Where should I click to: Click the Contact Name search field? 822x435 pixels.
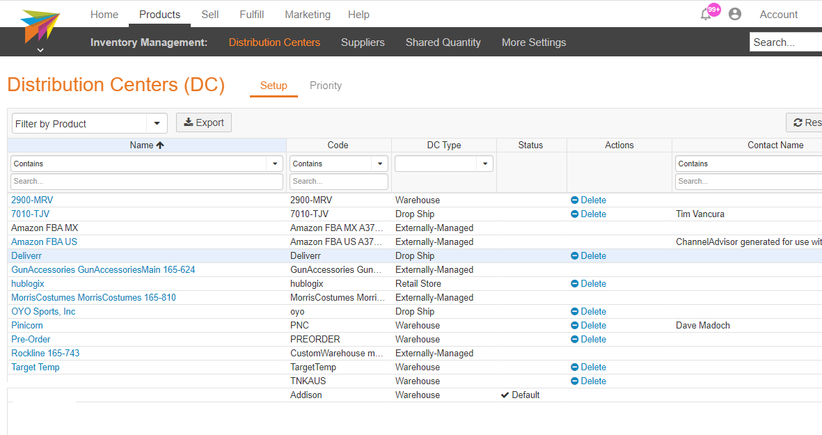click(749, 182)
